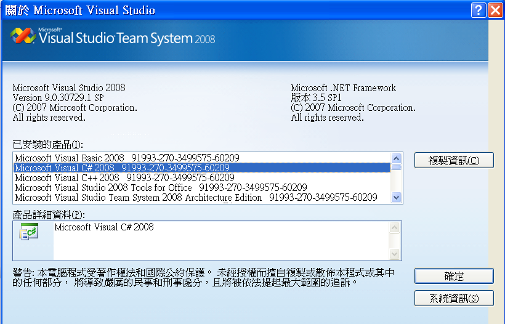Screen dimensions: 505x324
Task: Click the 版本 3.5 SP1 text
Action: click(x=316, y=97)
